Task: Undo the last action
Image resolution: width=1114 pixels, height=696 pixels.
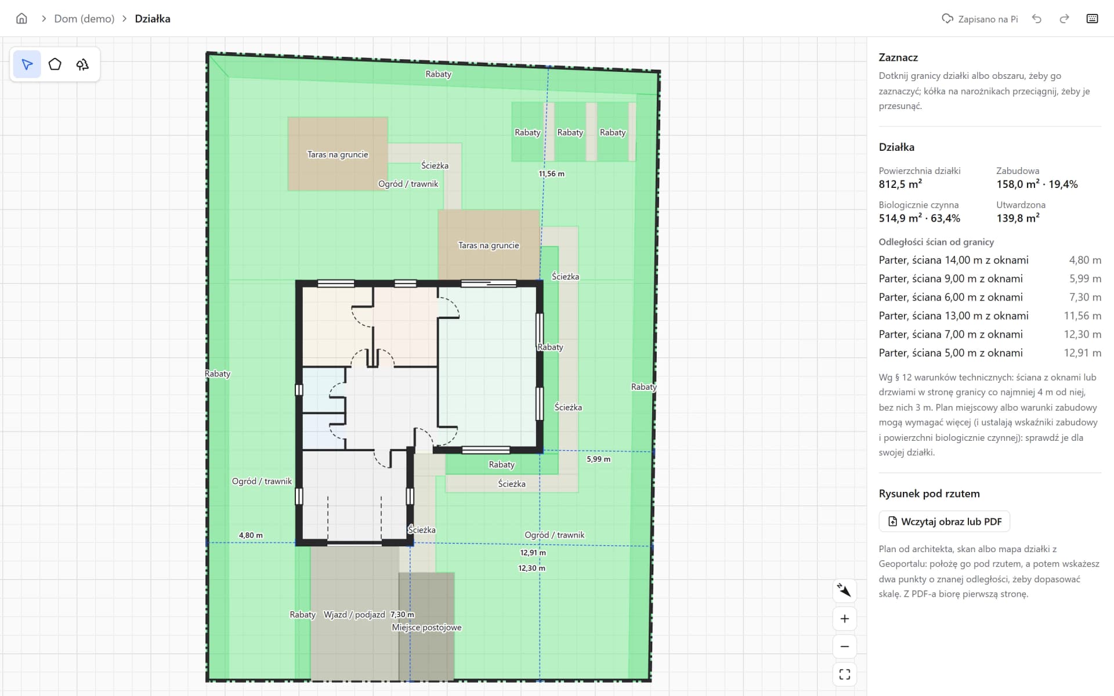Action: click(1037, 19)
